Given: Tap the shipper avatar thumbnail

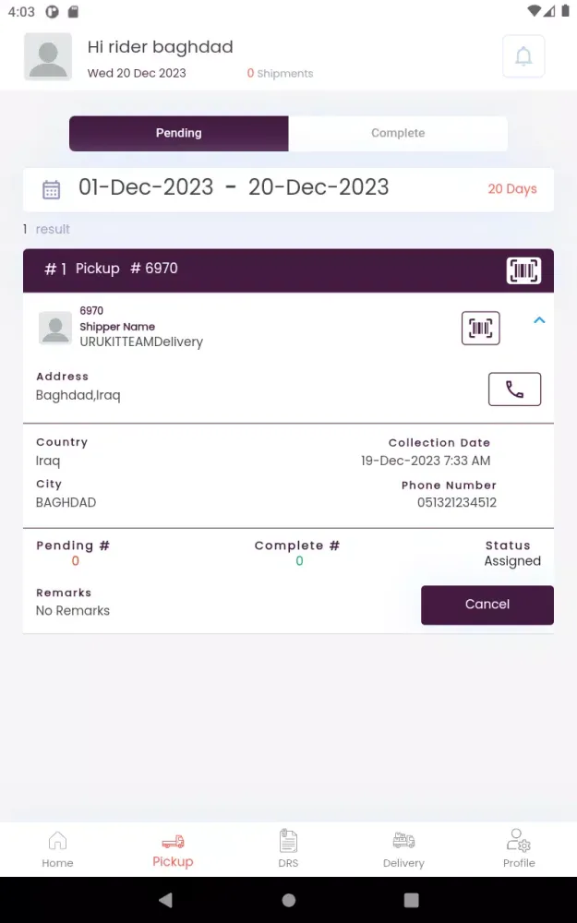Looking at the screenshot, I should 55,328.
